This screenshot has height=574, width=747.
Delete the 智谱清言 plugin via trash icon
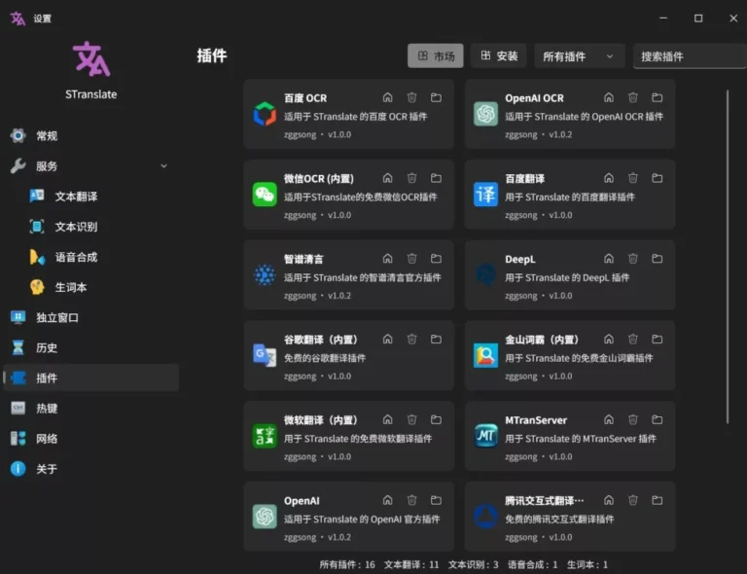pyautogui.click(x=411, y=259)
